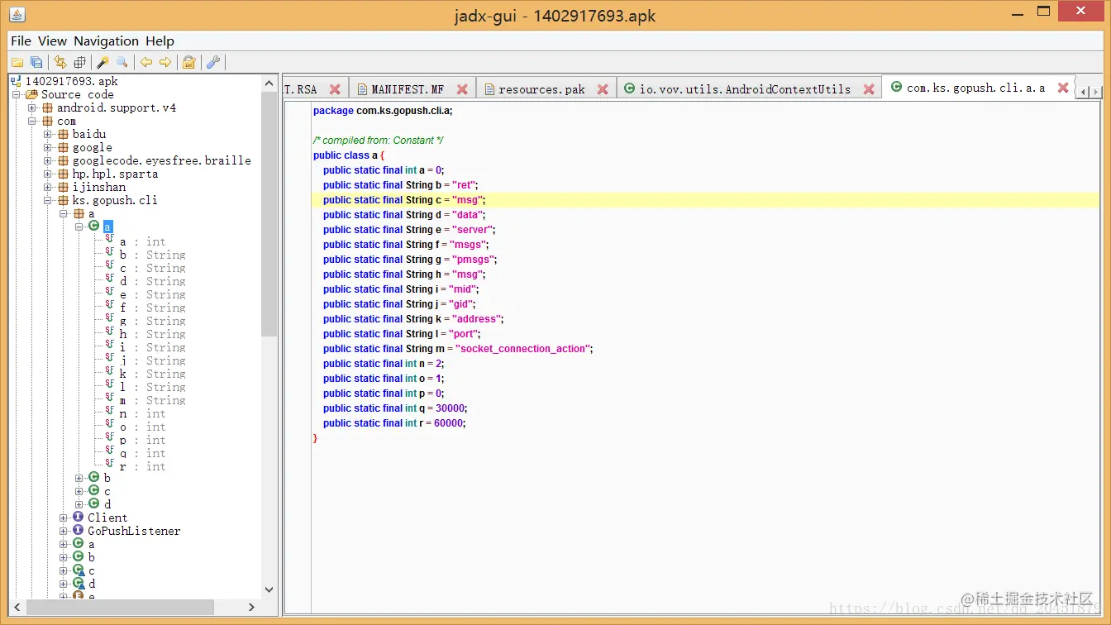Open the Navigation menu
Image resolution: width=1111 pixels, height=625 pixels.
point(106,41)
